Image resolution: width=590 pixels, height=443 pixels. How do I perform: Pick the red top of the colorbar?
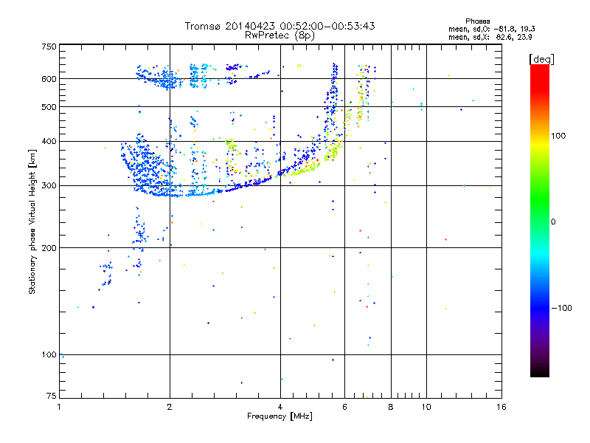click(x=539, y=70)
